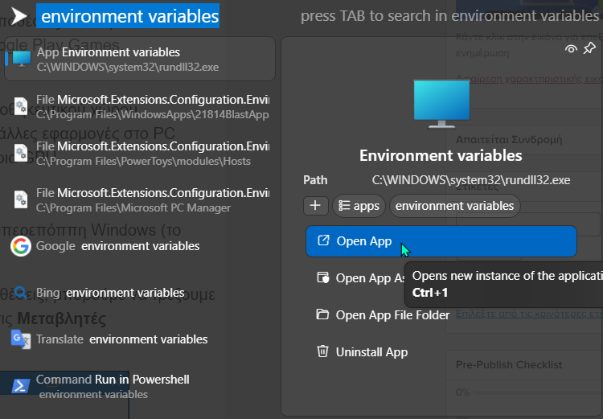Screen dimensions: 603x419
Task: Click the Google logo icon
Action: point(21,246)
